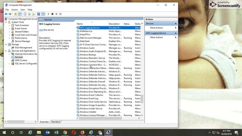Click the Start the service link
Viewport: 242px width, 136px height.
[41, 30]
